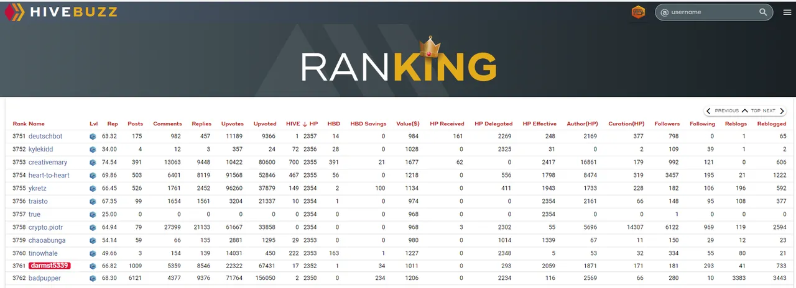Click rank number 3761 cell
Viewport: 796px width, 288px height.
(19, 266)
